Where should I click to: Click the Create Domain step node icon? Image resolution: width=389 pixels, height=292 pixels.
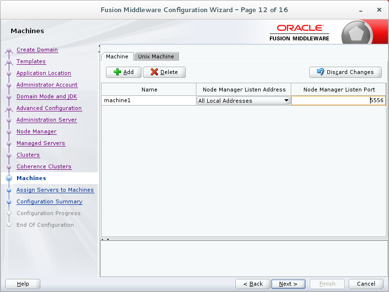pyautogui.click(x=9, y=50)
